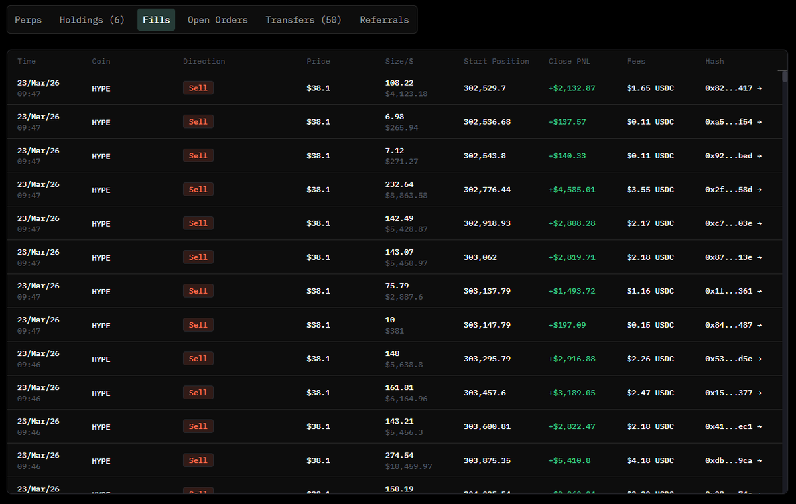The image size is (796, 504).
Task: Click the Price column header
Action: (x=318, y=61)
